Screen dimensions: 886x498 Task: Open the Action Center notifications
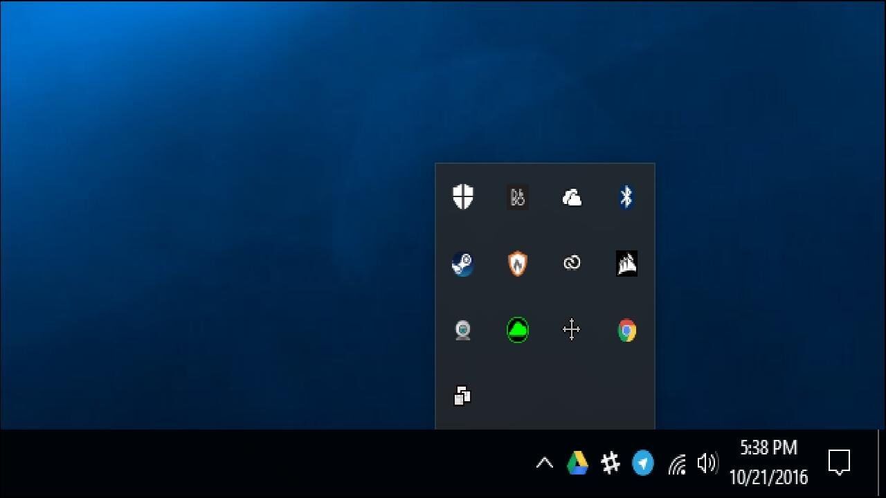(839, 463)
